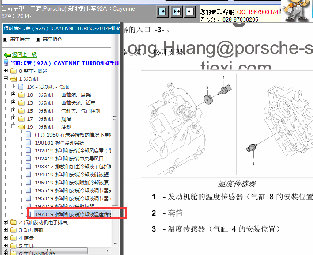Viewport: 313px width, 255px height.
Task: Expand the 5 车身 folder
Action: (x=5, y=246)
